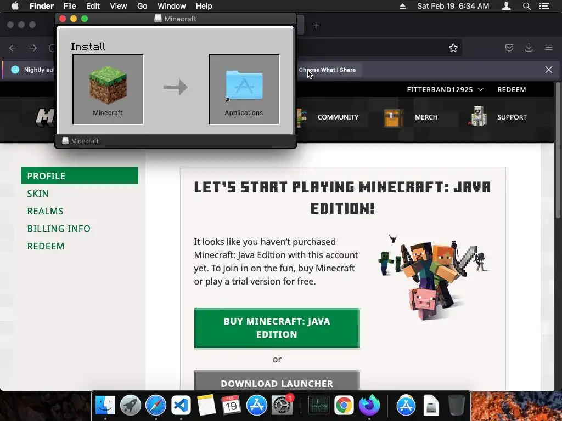Open the SUPPORT navigation item
Screen dimensions: 562x421
(512, 117)
